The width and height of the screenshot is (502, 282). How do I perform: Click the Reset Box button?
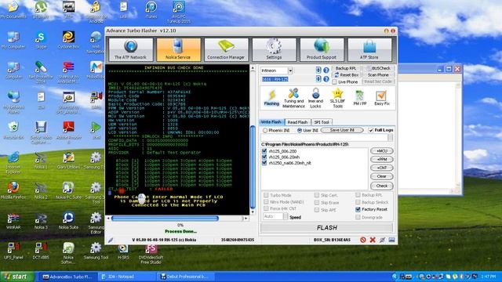point(346,75)
